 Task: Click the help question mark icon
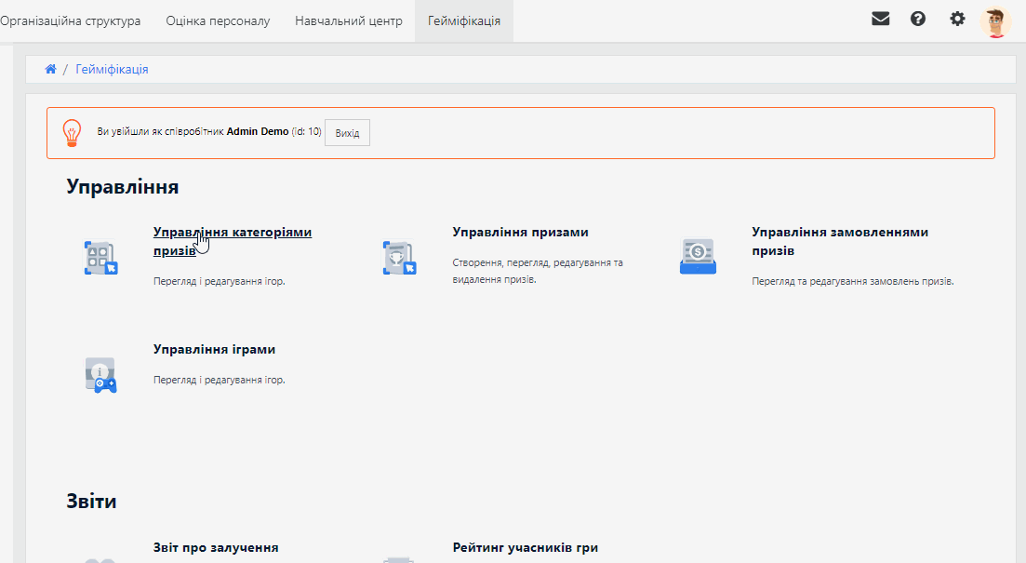(918, 19)
